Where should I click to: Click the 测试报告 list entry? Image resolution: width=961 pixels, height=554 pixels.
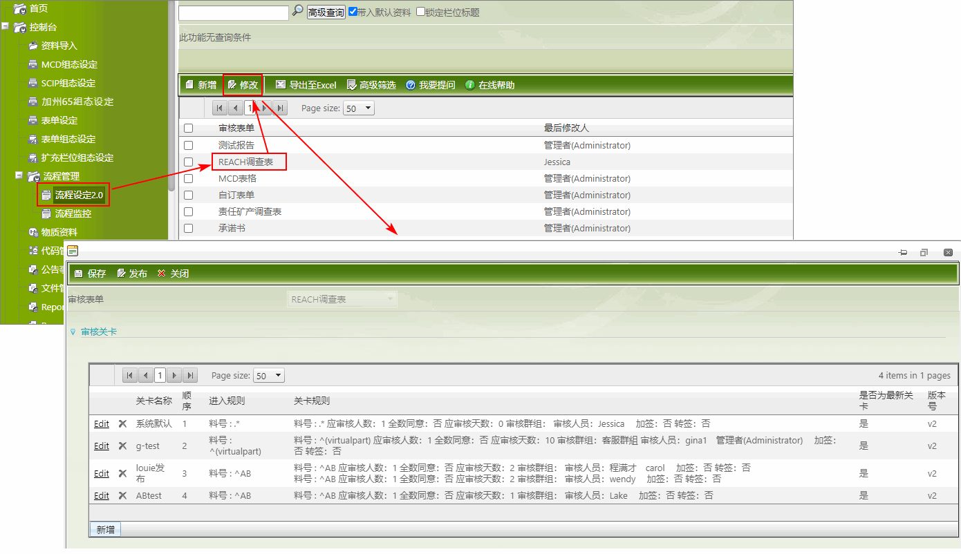coord(236,146)
